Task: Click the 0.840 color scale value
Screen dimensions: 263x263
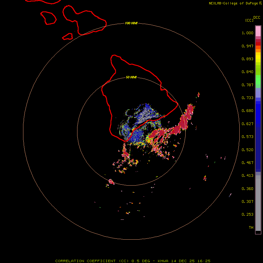Action: tap(248, 72)
